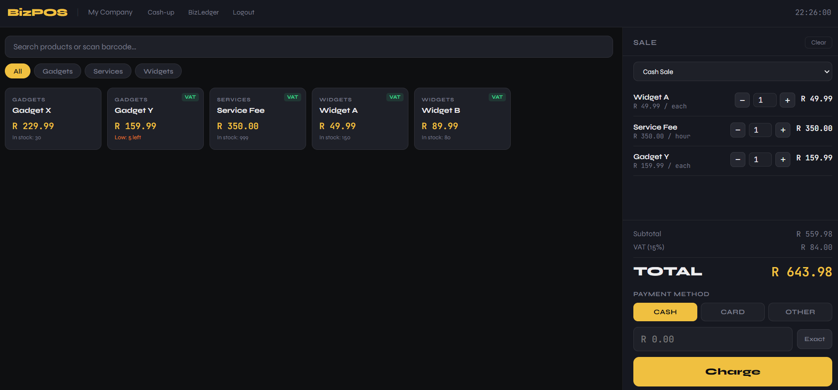838x390 pixels.
Task: Choose CASH payment method
Action: 665,312
